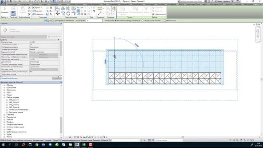Click the Apply button in Properties
The height and width of the screenshot is (148, 263).
click(x=57, y=79)
